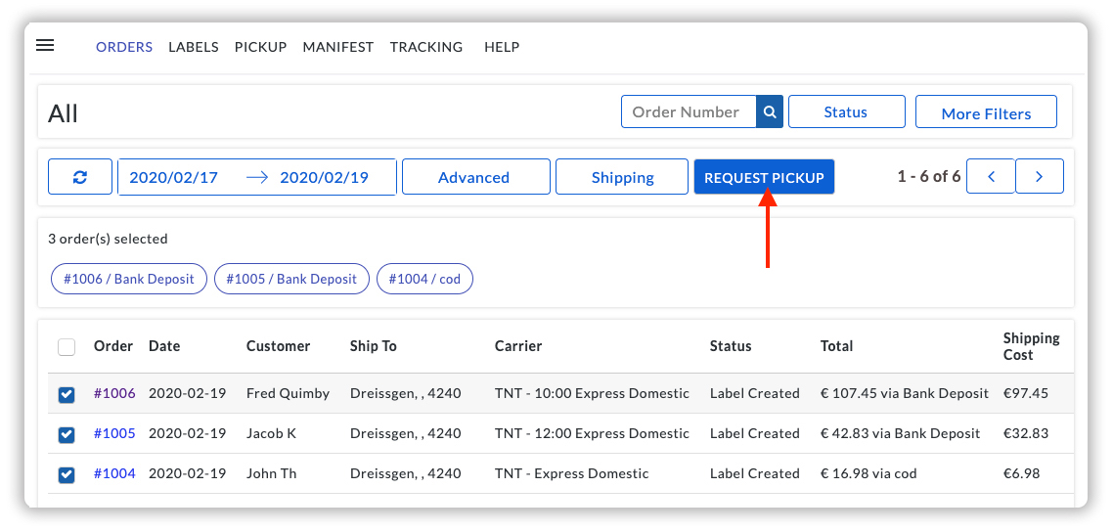Click TNT - Express Domestic in #1004 row

tap(571, 473)
